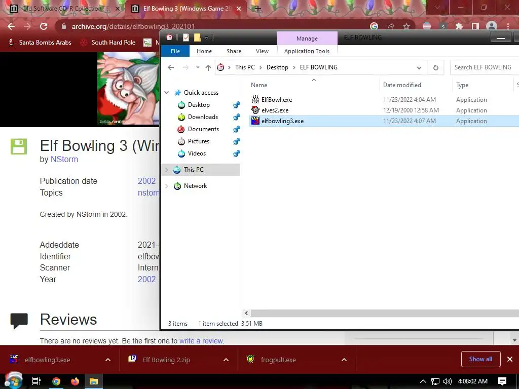Open Task View from taskbar
519x389 pixels.
(36, 381)
